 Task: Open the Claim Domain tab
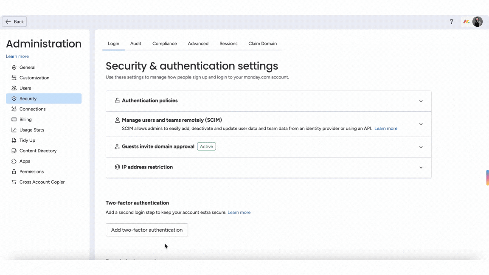(263, 44)
